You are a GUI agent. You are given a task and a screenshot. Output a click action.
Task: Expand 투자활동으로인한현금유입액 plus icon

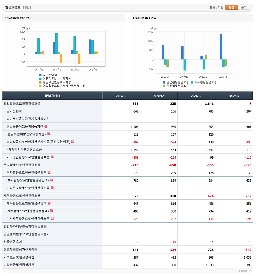pos(49,172)
